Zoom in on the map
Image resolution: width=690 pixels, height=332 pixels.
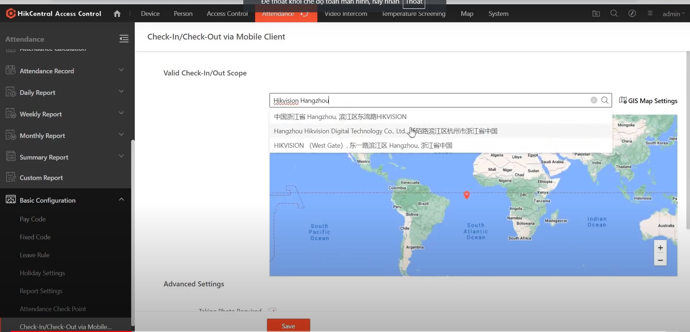coord(660,248)
